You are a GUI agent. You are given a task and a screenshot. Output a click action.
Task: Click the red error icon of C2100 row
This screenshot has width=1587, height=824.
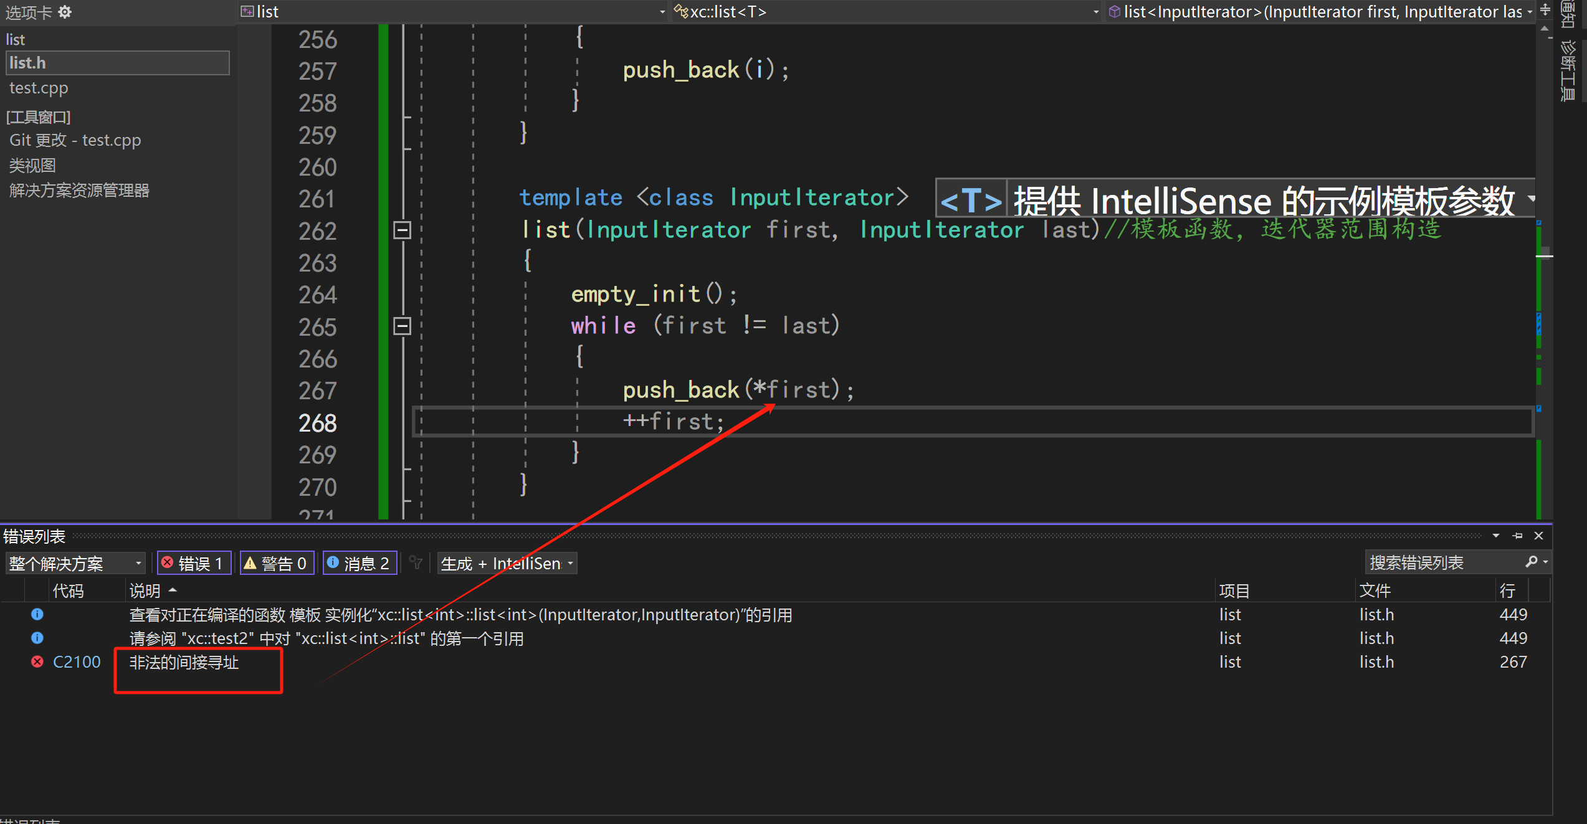[37, 661]
